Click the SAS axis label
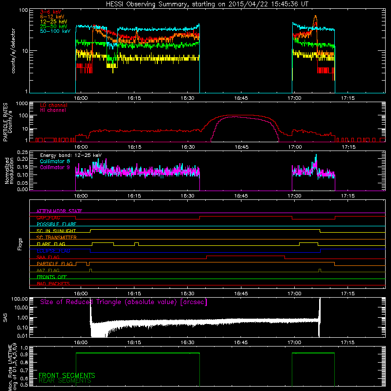 (x=5, y=318)
